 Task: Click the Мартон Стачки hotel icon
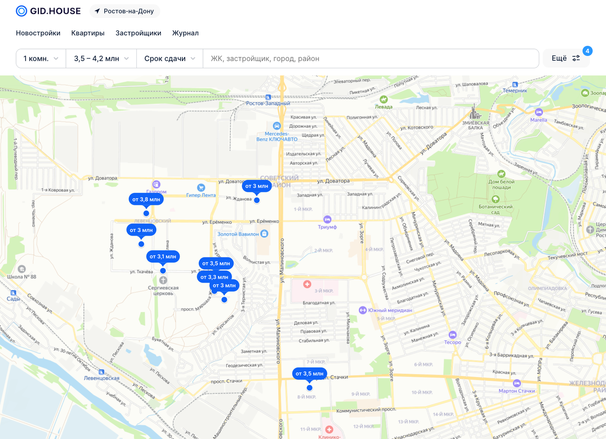(517, 383)
